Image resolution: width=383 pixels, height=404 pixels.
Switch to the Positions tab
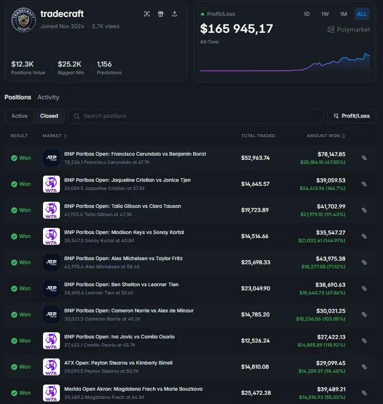[18, 97]
